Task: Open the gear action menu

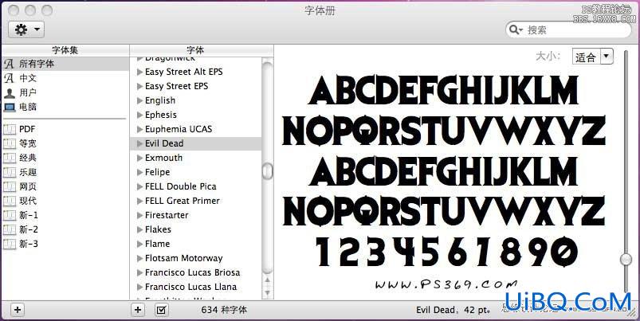Action: (26, 29)
